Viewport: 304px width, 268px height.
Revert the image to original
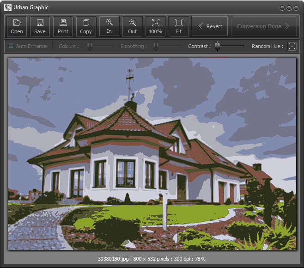(210, 26)
